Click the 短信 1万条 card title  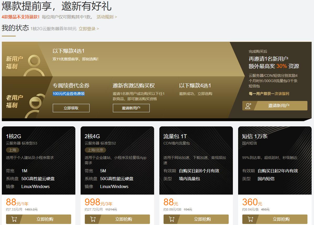tap(255, 136)
